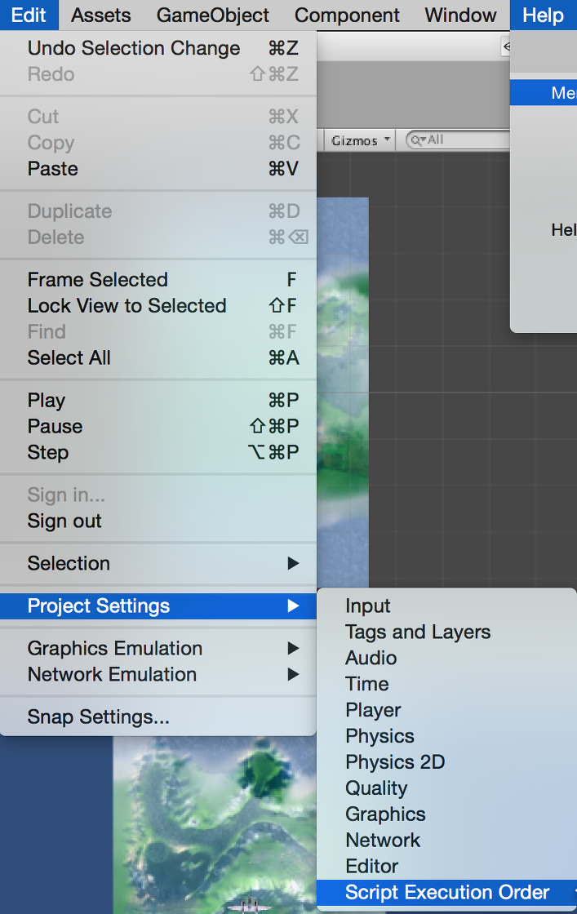The width and height of the screenshot is (577, 914).
Task: Open Snap Settings dialog
Action: pyautogui.click(x=99, y=717)
